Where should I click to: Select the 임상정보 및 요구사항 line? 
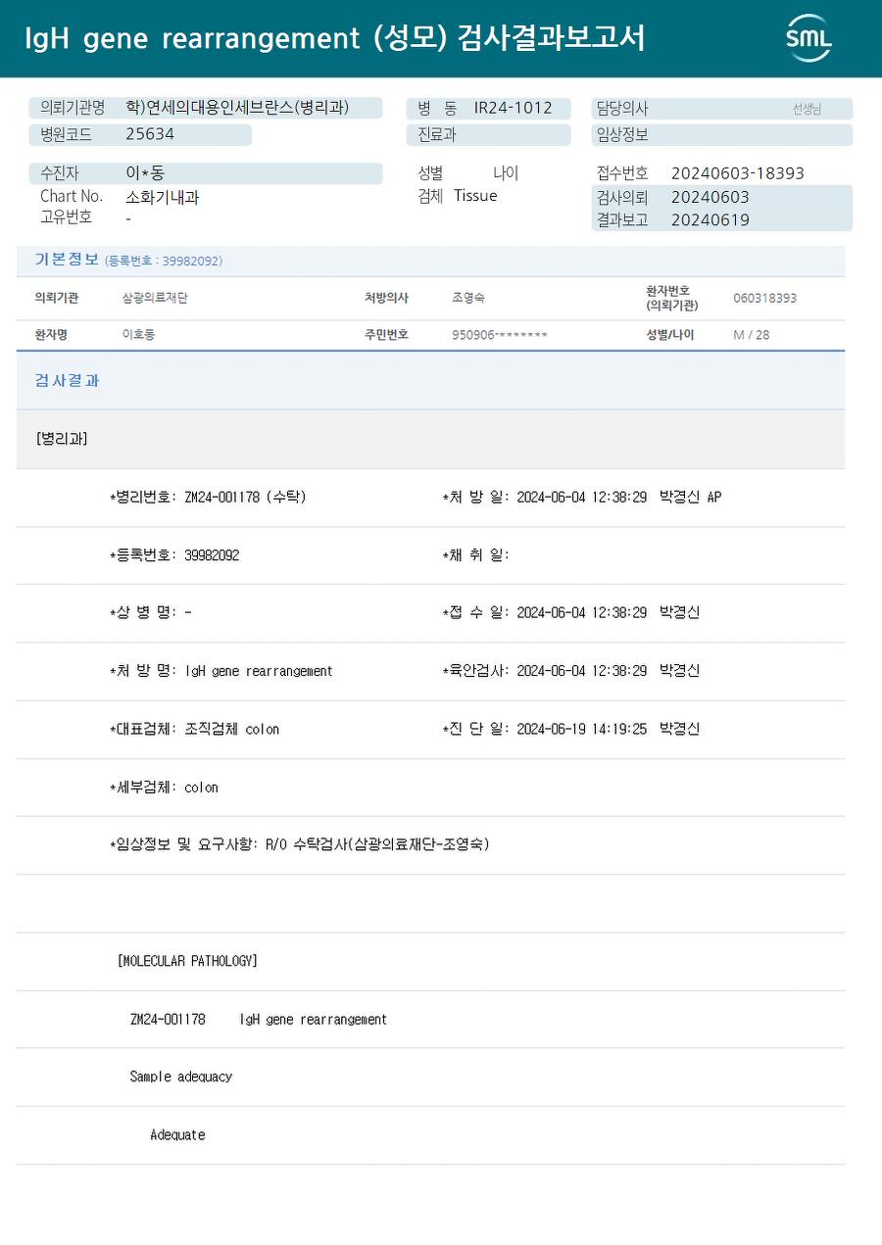coord(299,844)
